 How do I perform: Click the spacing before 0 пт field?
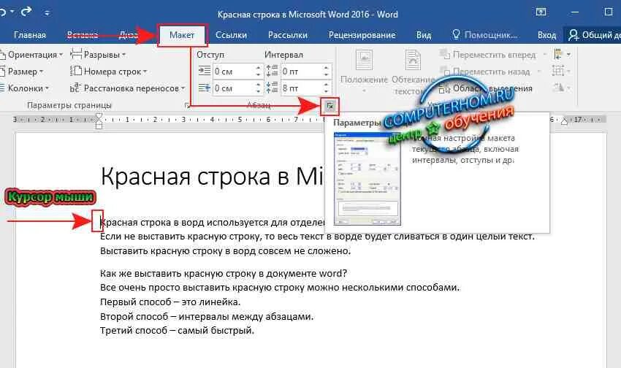(x=301, y=72)
